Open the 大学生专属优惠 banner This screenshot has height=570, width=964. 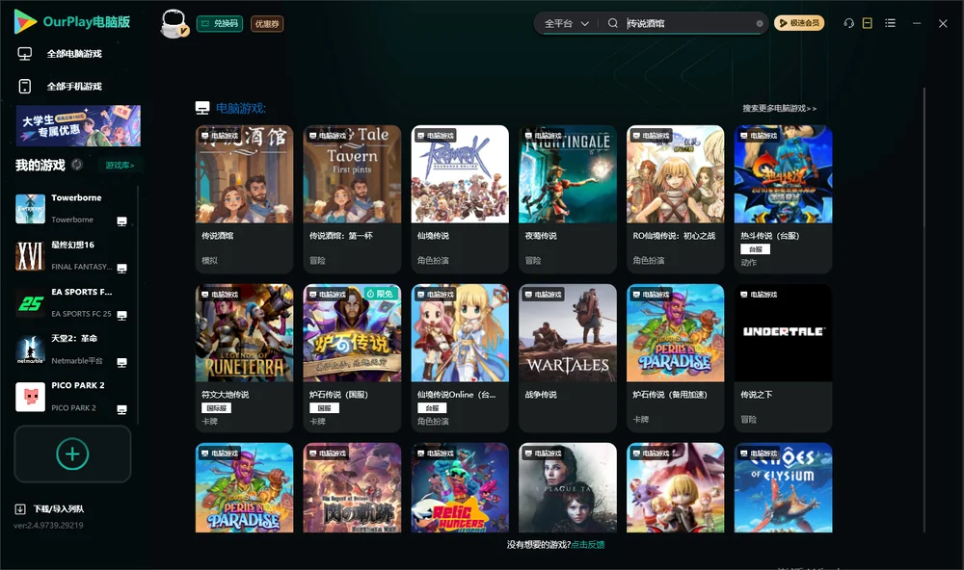pyautogui.click(x=78, y=125)
